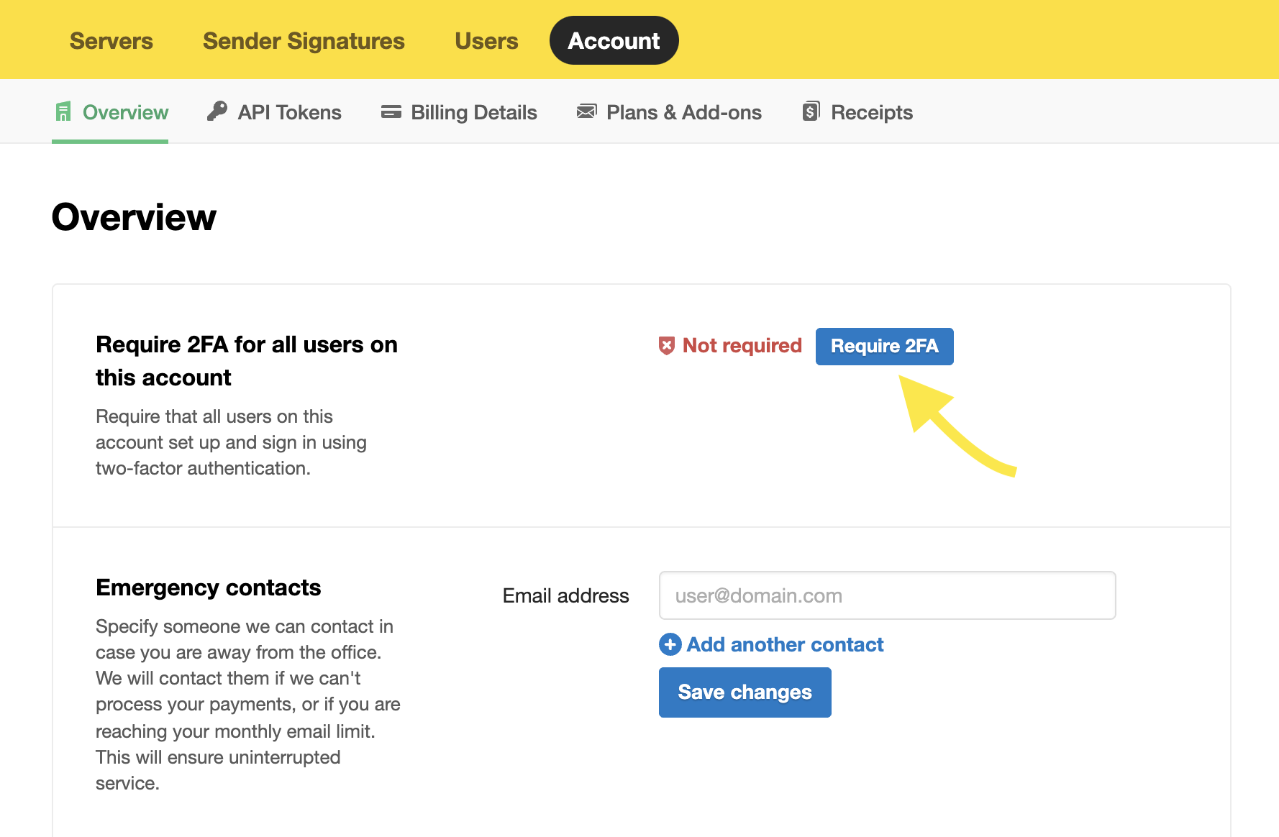1279x837 pixels.
Task: Show the Receipts sub-tab
Action: pyautogui.click(x=871, y=112)
